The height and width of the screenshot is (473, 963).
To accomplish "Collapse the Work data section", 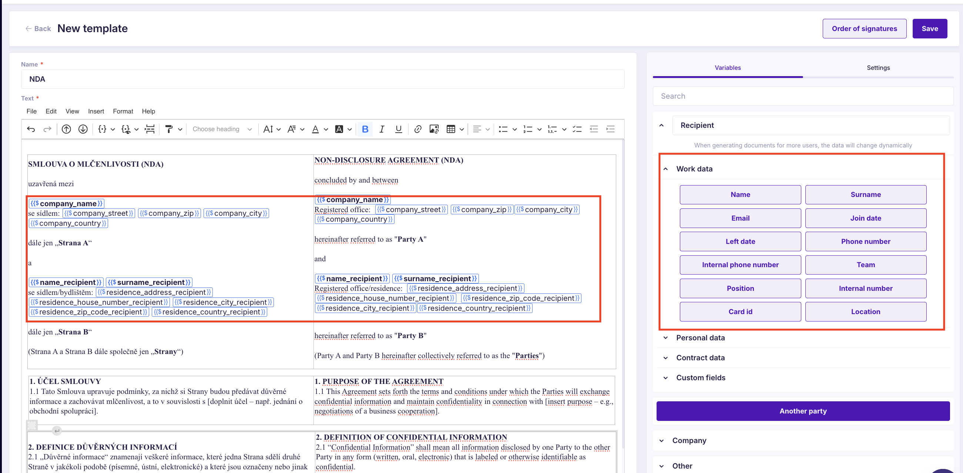I will coord(665,169).
